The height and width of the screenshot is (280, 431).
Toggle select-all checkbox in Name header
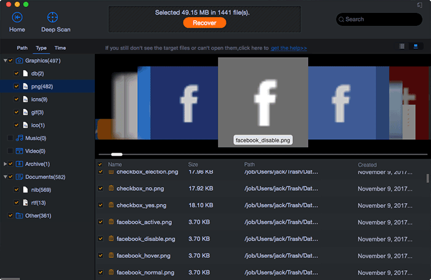pos(100,164)
